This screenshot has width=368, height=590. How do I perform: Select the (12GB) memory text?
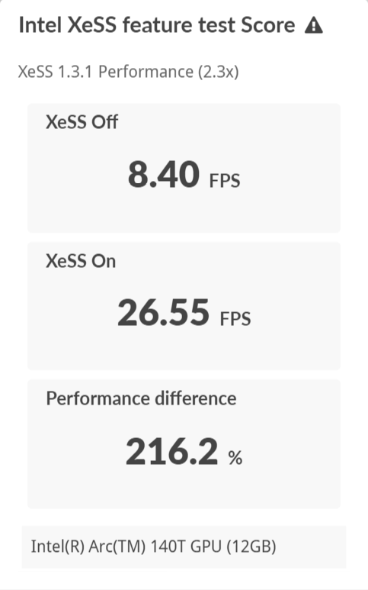pos(251,546)
